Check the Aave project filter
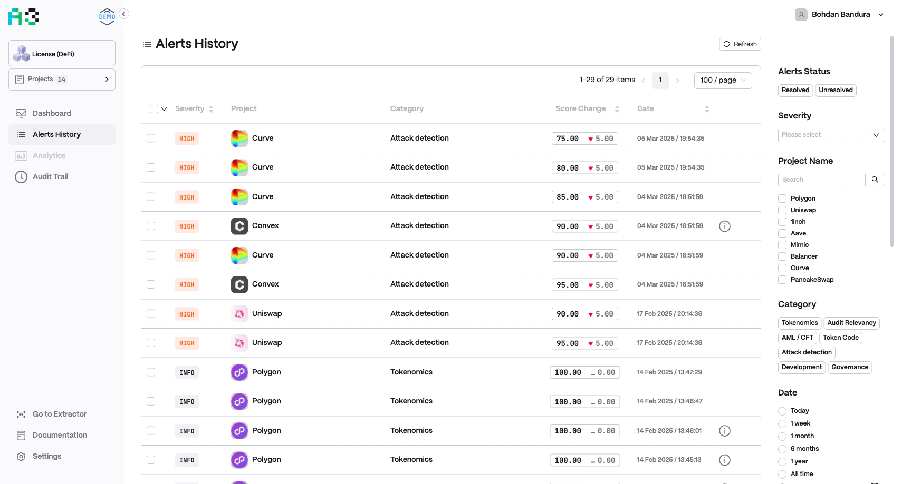 click(782, 233)
